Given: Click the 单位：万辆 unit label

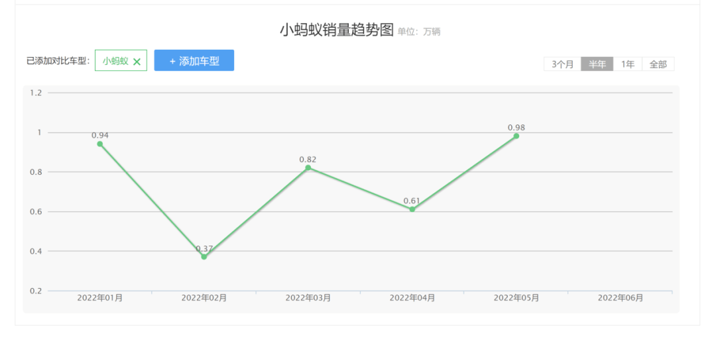Looking at the screenshot, I should (419, 32).
